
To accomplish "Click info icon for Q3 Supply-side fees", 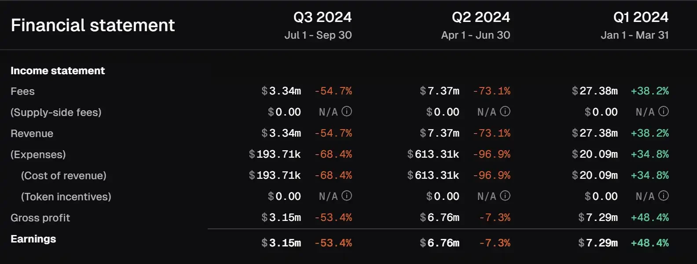I will 347,112.
